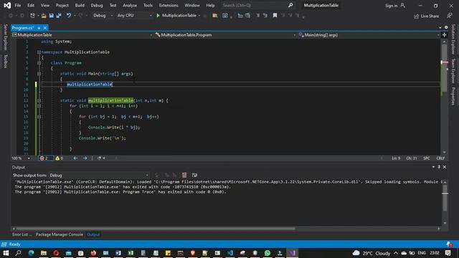Screen dimensions: 459x258
Task: Undo the last edit
Action: tap(69, 16)
